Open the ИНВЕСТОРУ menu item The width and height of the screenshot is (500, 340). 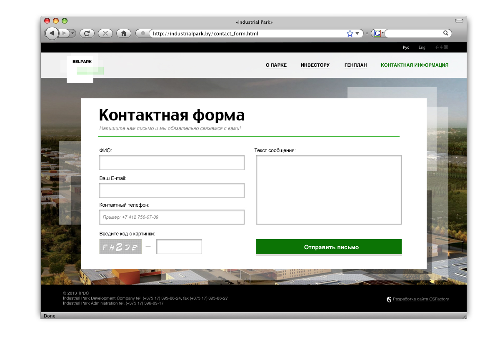315,65
